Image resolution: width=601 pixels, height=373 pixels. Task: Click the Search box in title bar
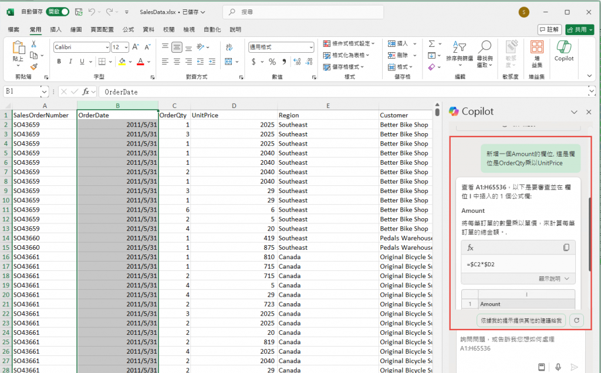[x=303, y=12]
